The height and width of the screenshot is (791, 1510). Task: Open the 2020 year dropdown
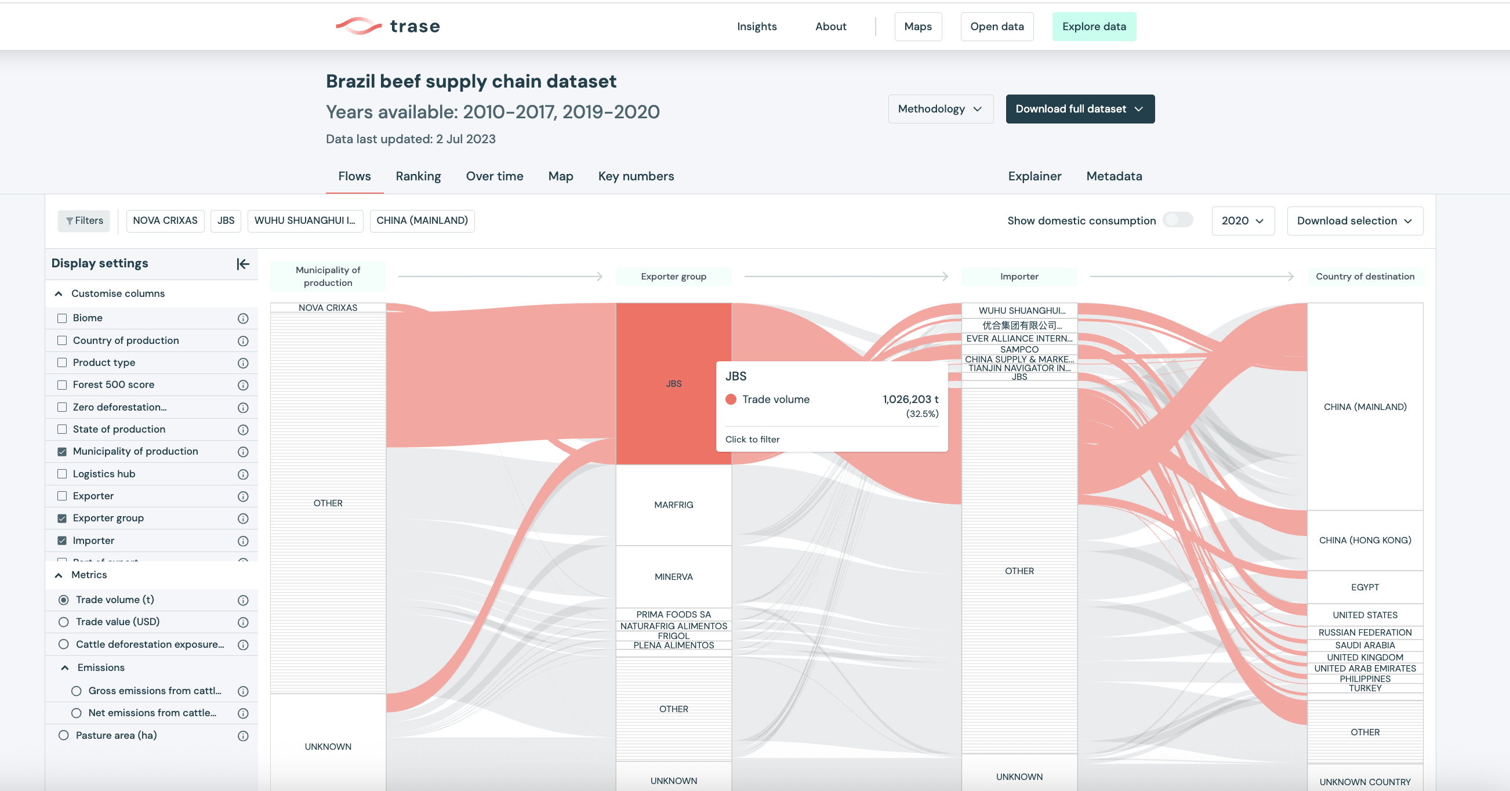(x=1243, y=220)
